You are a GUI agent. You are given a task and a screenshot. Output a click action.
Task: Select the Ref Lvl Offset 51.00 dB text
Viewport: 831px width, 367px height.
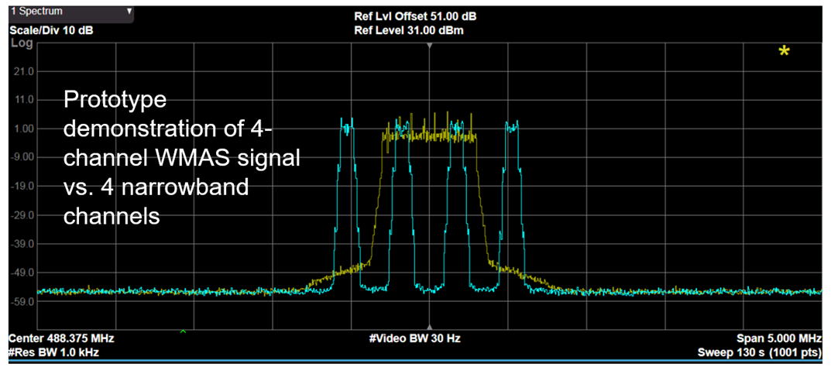point(415,17)
